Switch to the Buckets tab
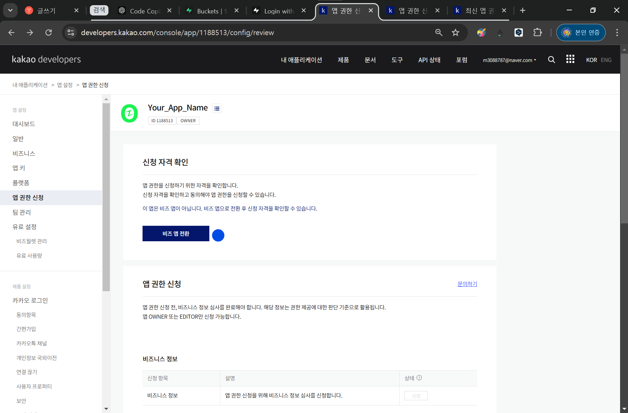This screenshot has height=413, width=628. (x=212, y=11)
